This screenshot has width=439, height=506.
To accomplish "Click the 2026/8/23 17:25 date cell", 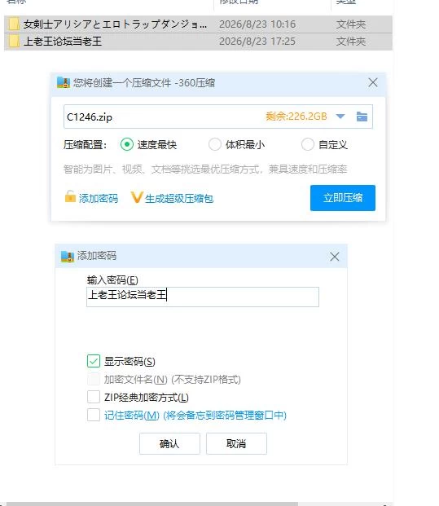I will pos(257,42).
